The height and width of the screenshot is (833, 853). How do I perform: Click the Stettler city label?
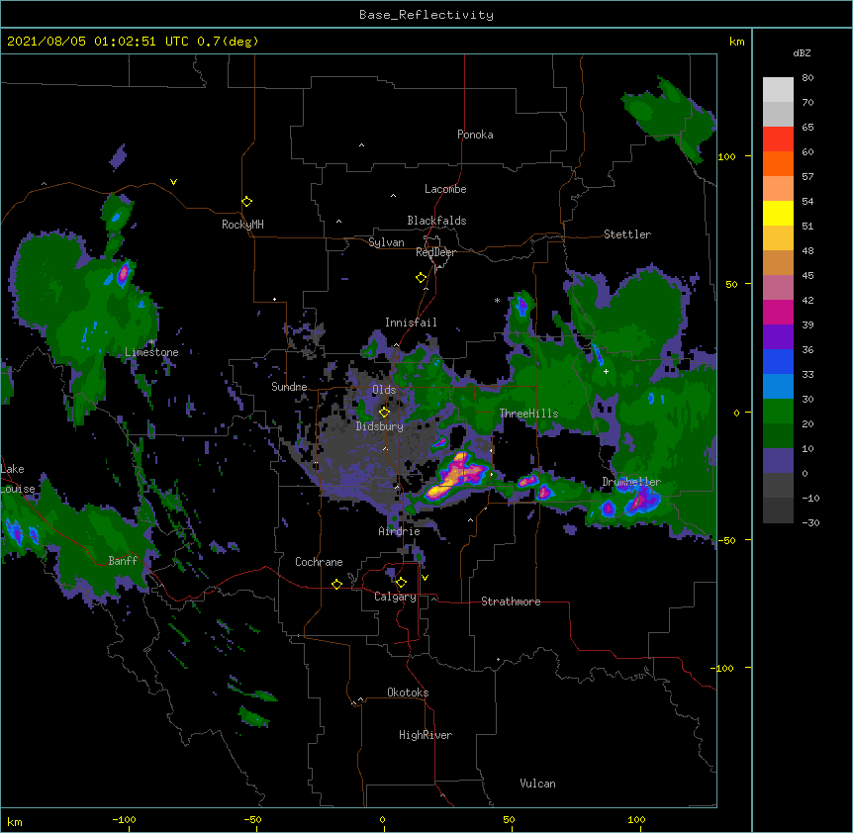point(627,234)
